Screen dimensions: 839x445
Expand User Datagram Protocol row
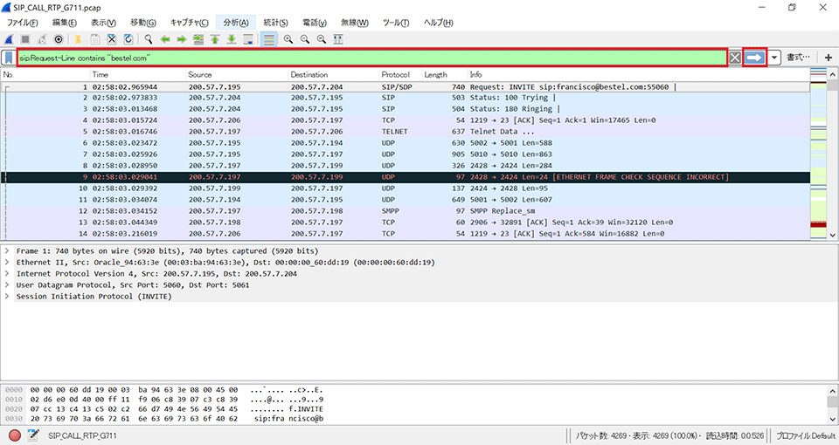7,284
